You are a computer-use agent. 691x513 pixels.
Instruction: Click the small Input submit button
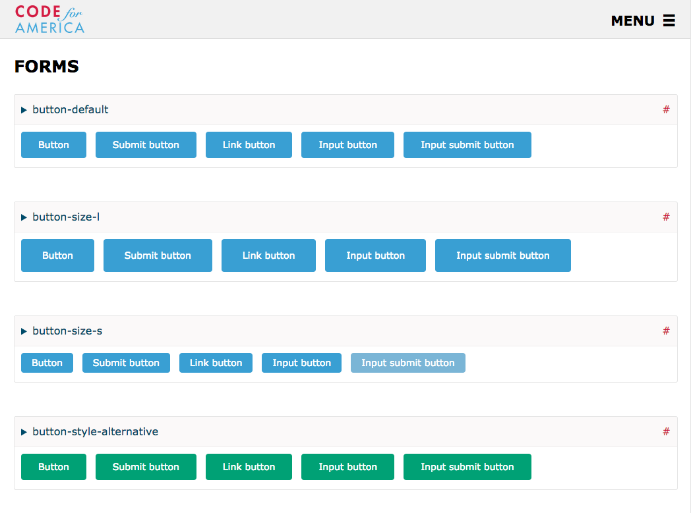tap(408, 363)
